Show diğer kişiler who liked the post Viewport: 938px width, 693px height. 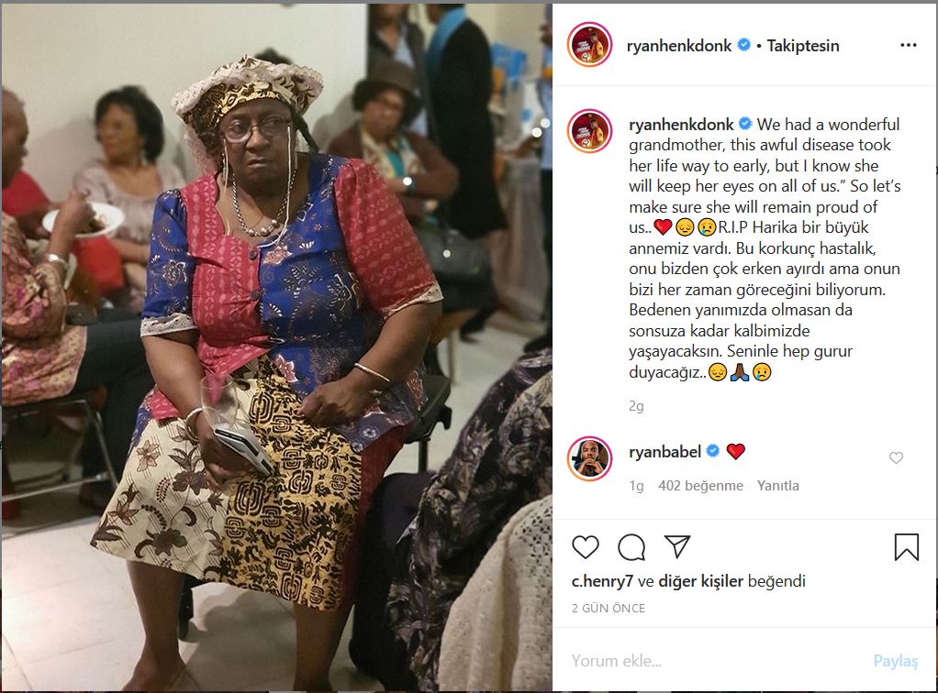(701, 581)
